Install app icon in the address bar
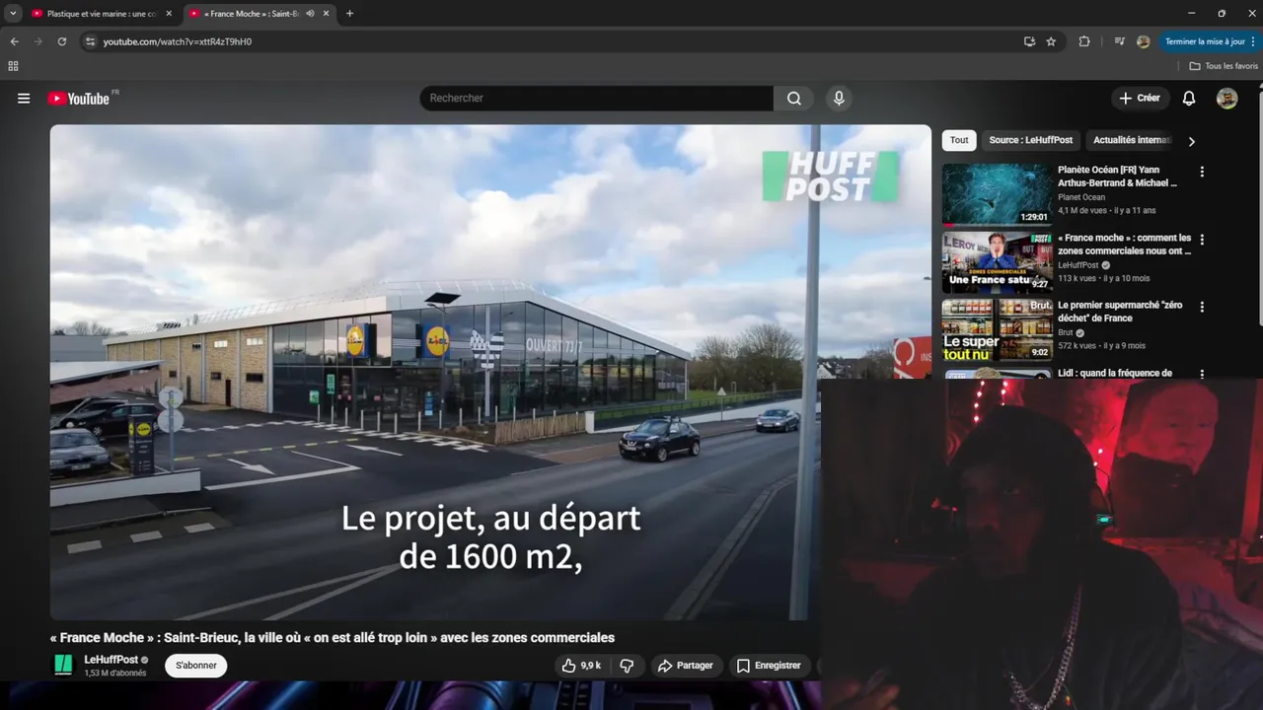Viewport: 1263px width, 710px height. [1029, 41]
